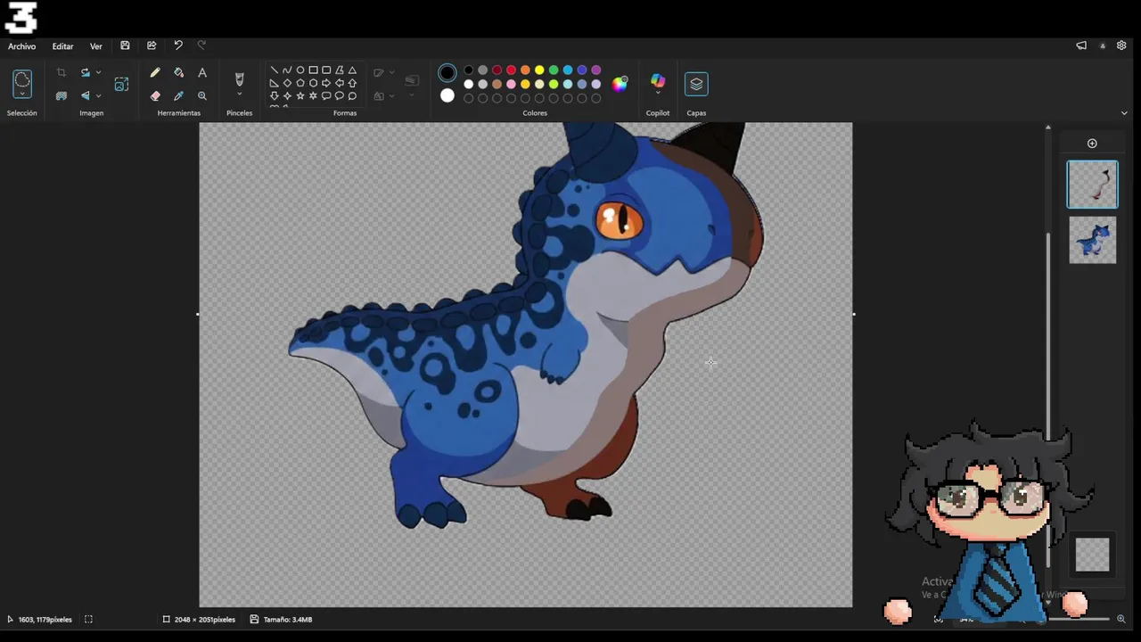Click the zoom in magnifier in status bar
This screenshot has width=1141, height=642.
tap(1121, 619)
